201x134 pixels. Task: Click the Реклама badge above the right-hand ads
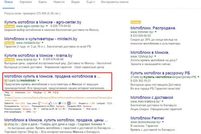coord(136,22)
